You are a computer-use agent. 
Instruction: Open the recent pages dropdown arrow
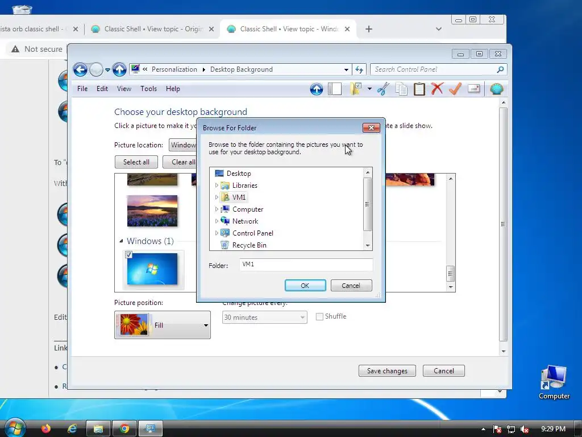[107, 70]
